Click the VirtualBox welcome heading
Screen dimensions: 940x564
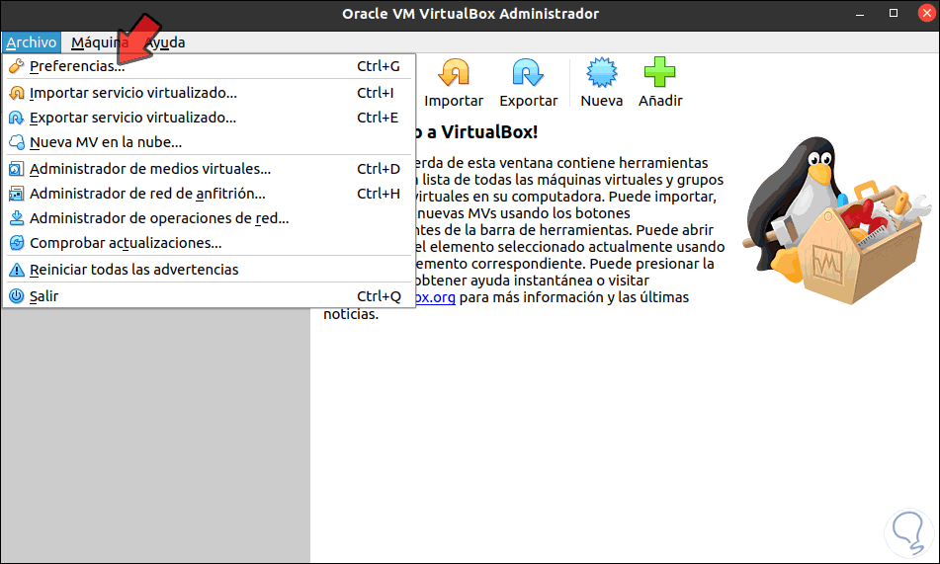point(476,131)
